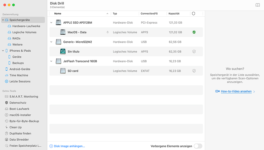Toggle Verborgene Elemente anzeigen switch
264x150 pixels.
coord(198,146)
